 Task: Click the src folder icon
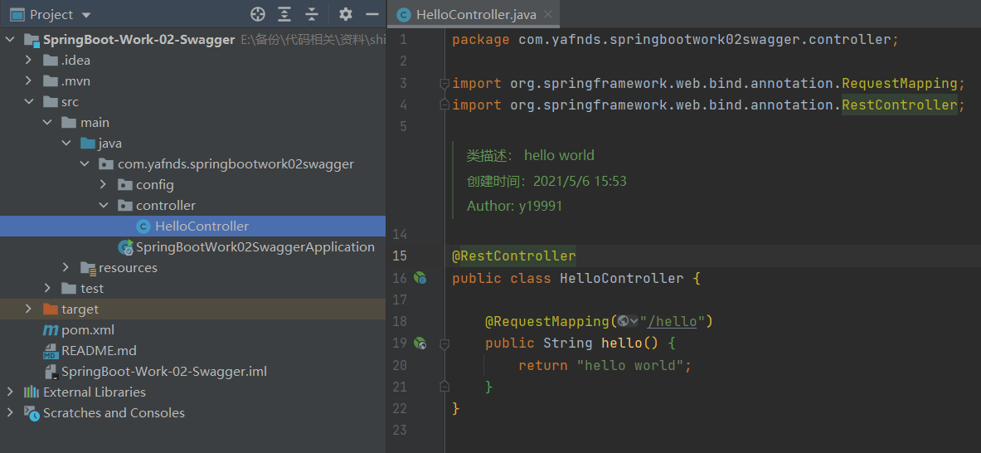(x=50, y=102)
